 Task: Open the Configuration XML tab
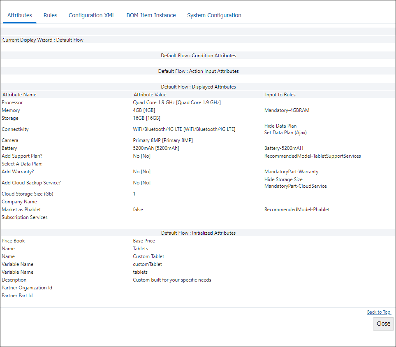pyautogui.click(x=91, y=15)
